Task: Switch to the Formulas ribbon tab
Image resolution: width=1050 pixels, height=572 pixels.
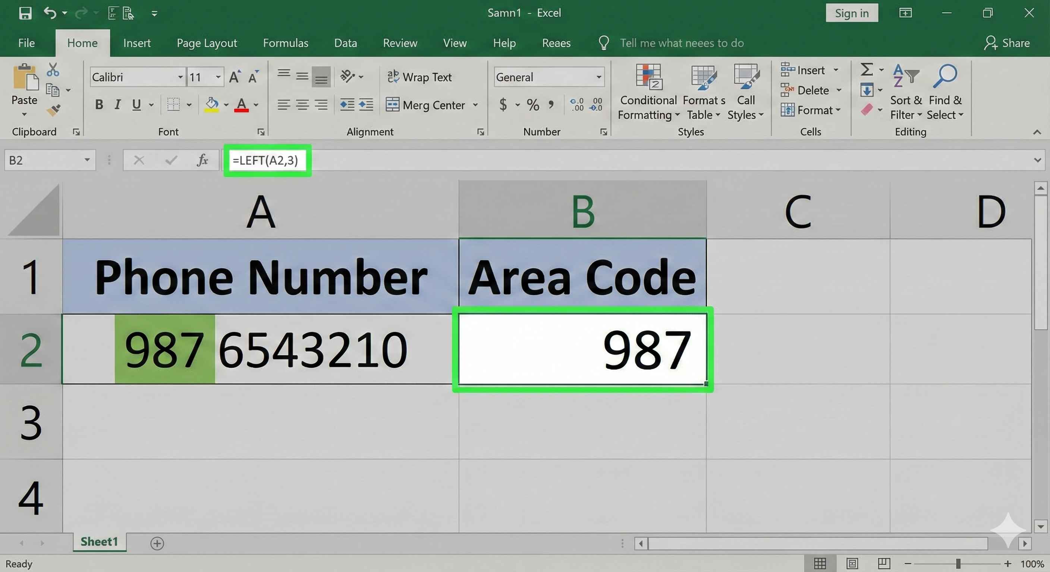Action: point(285,43)
